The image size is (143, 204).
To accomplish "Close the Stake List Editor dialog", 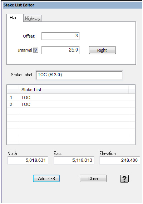I will point(93,178).
